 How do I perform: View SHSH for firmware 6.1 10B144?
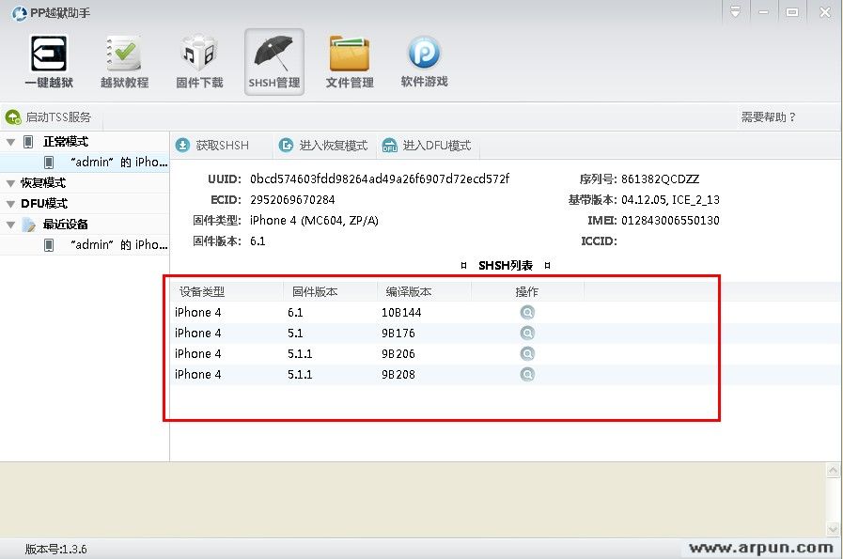pyautogui.click(x=527, y=312)
